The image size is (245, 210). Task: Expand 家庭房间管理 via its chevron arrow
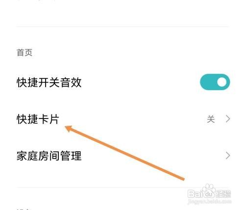[x=228, y=156]
